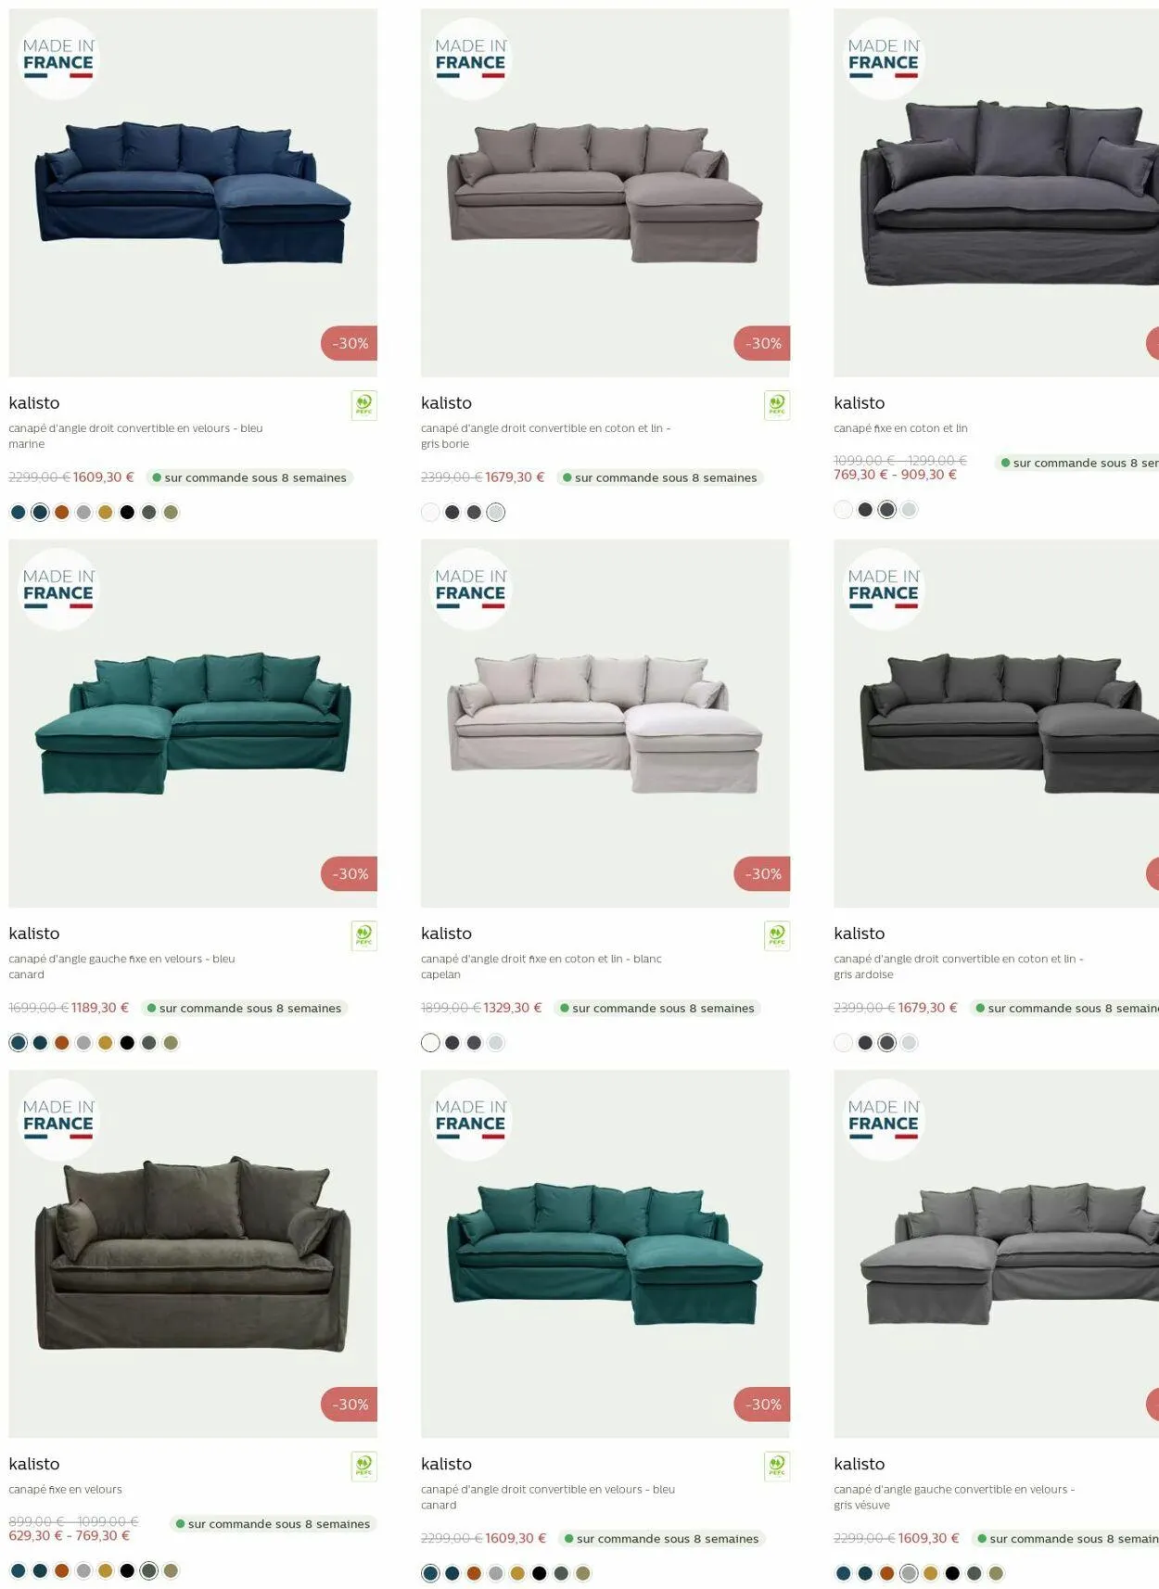Click -30% badge on teal left-angle sofa
This screenshot has width=1159, height=1589.
point(350,873)
